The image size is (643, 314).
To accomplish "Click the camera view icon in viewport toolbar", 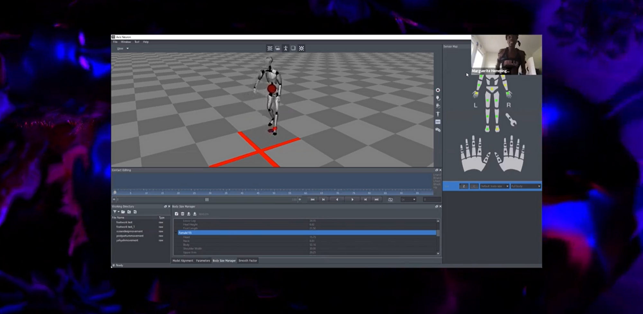I will coord(278,48).
